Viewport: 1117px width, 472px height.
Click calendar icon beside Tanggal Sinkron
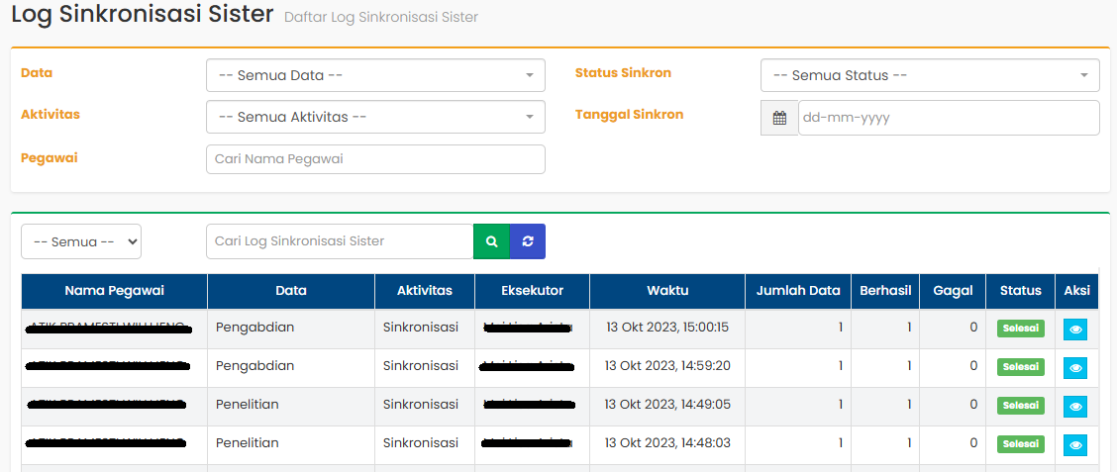pyautogui.click(x=779, y=118)
